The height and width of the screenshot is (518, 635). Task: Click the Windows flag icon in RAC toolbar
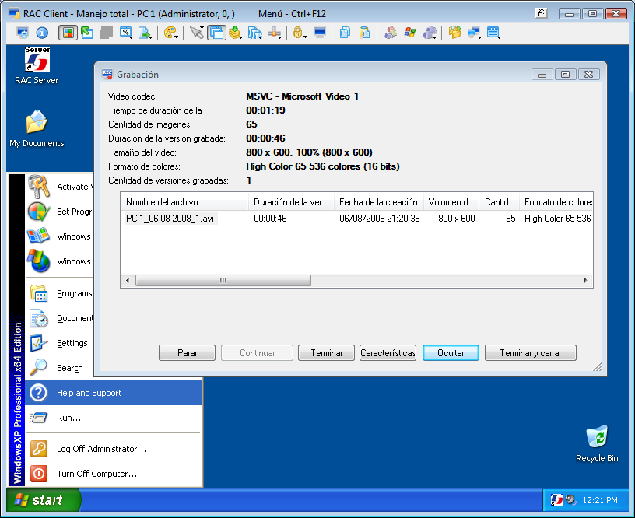click(410, 33)
